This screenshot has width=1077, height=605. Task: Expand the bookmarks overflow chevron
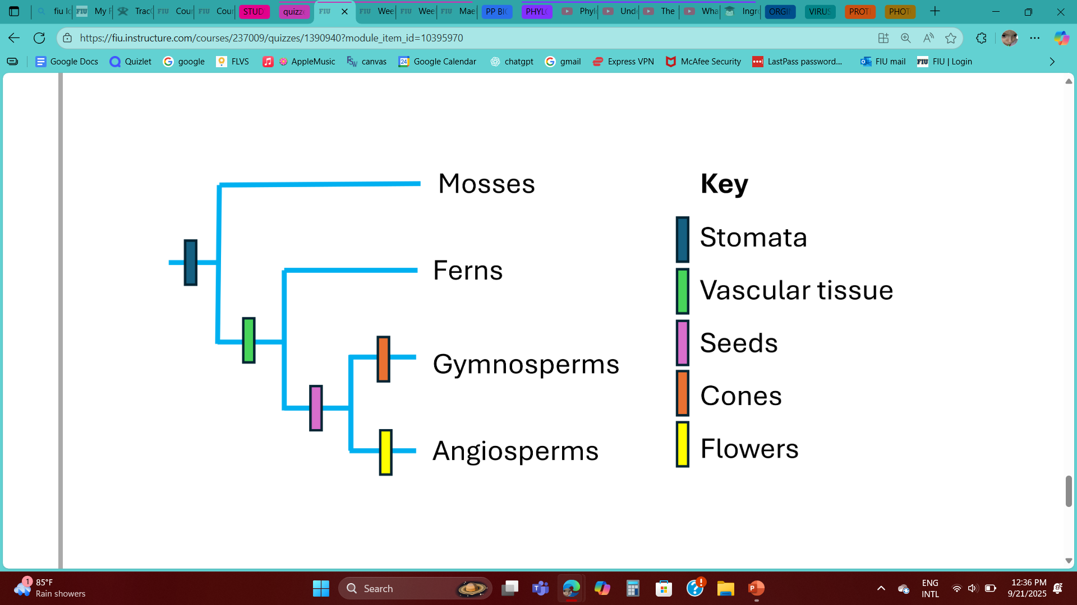tap(1052, 62)
